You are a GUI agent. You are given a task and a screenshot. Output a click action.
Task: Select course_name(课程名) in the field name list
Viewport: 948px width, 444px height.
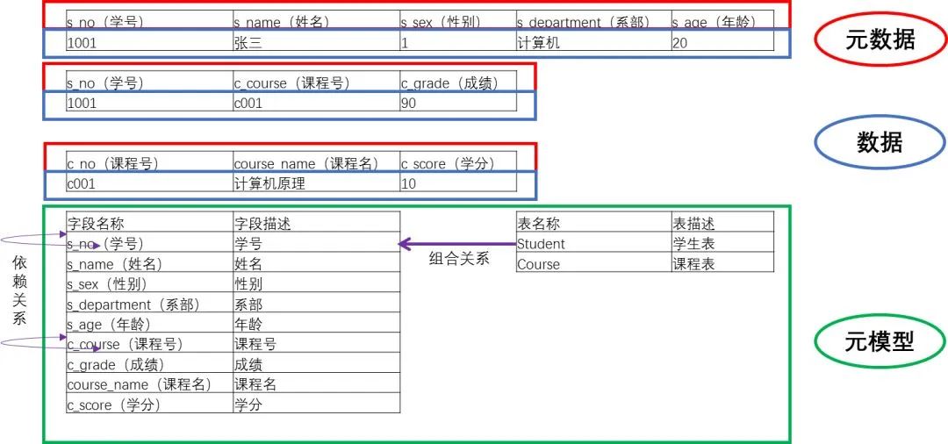pyautogui.click(x=150, y=383)
